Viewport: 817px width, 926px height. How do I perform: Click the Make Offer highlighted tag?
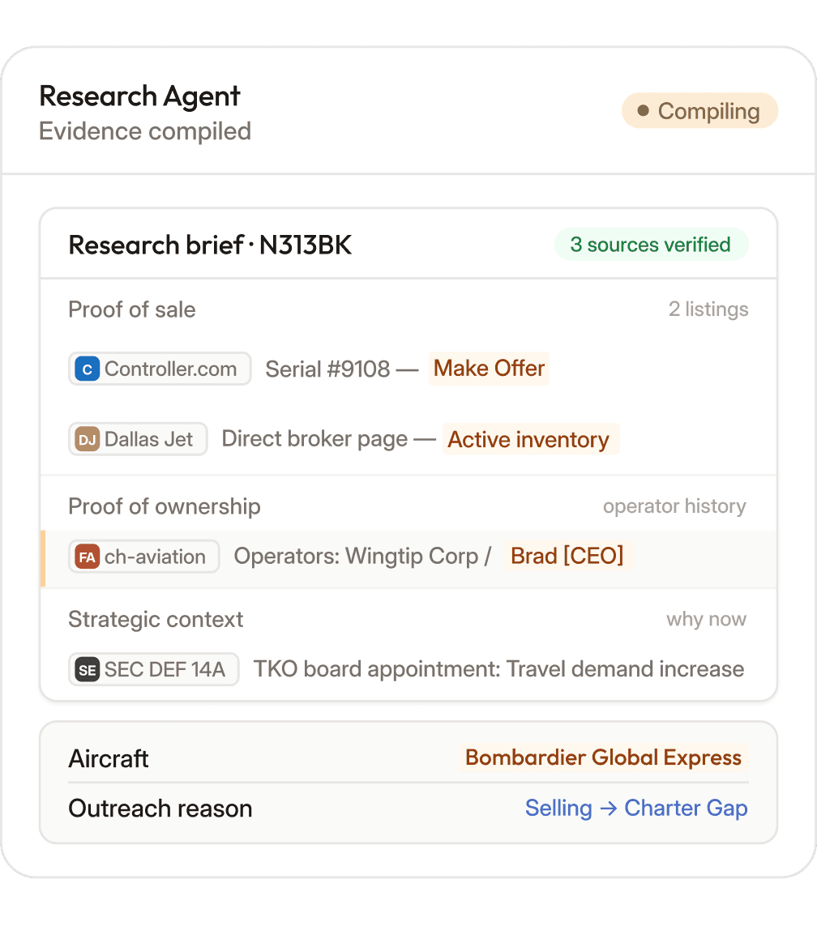pos(489,369)
